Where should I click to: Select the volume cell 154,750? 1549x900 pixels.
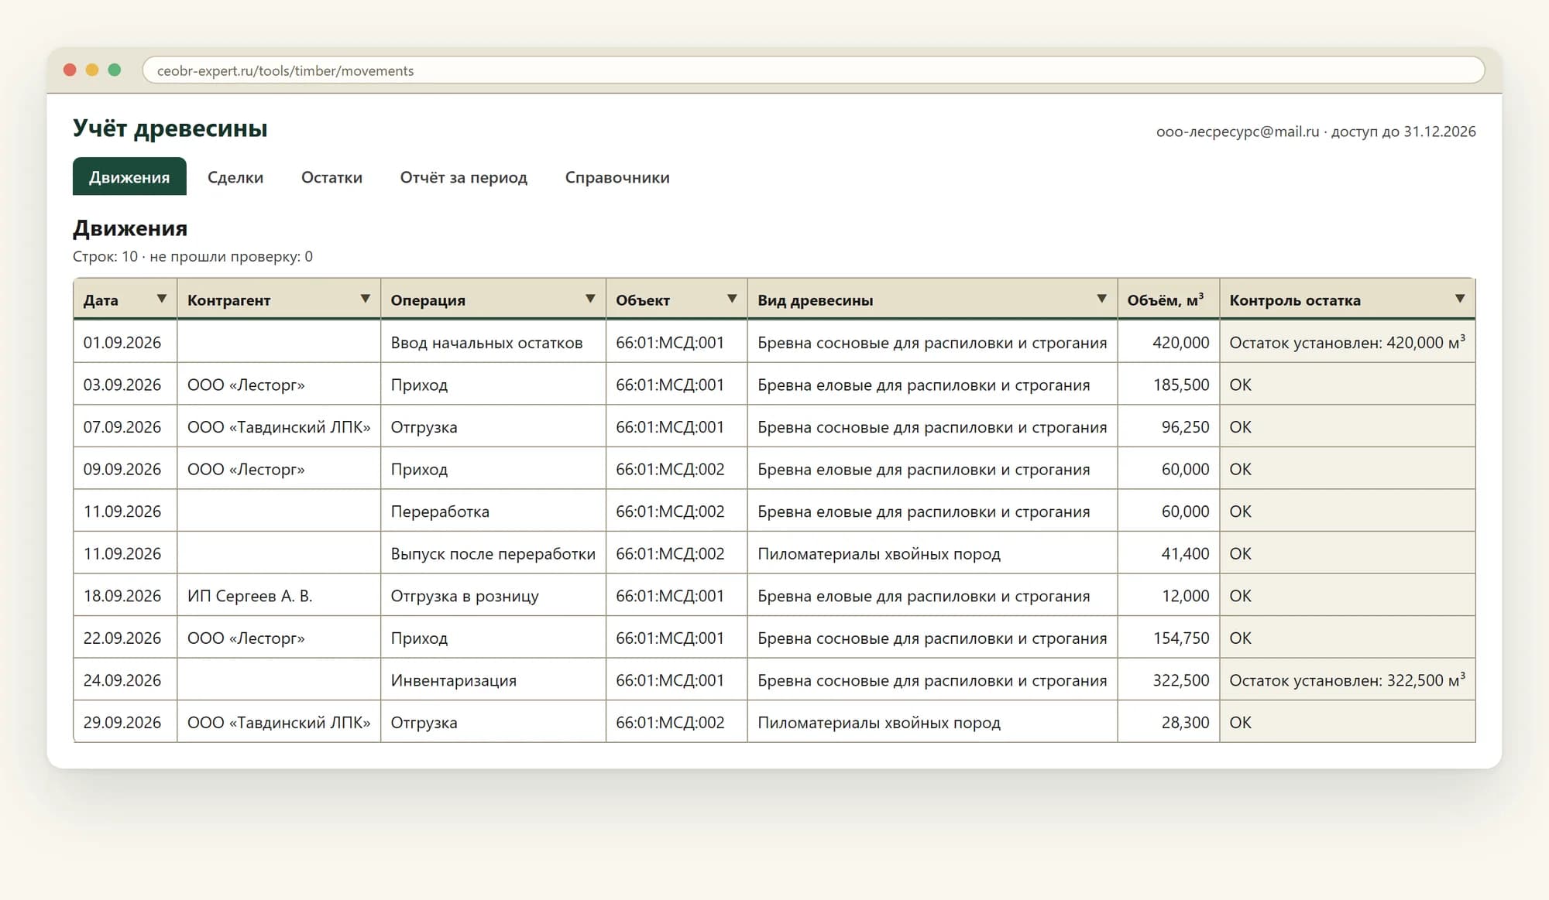[1169, 638]
